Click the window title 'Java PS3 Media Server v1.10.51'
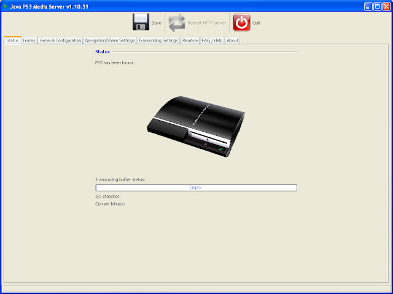 click(x=49, y=7)
